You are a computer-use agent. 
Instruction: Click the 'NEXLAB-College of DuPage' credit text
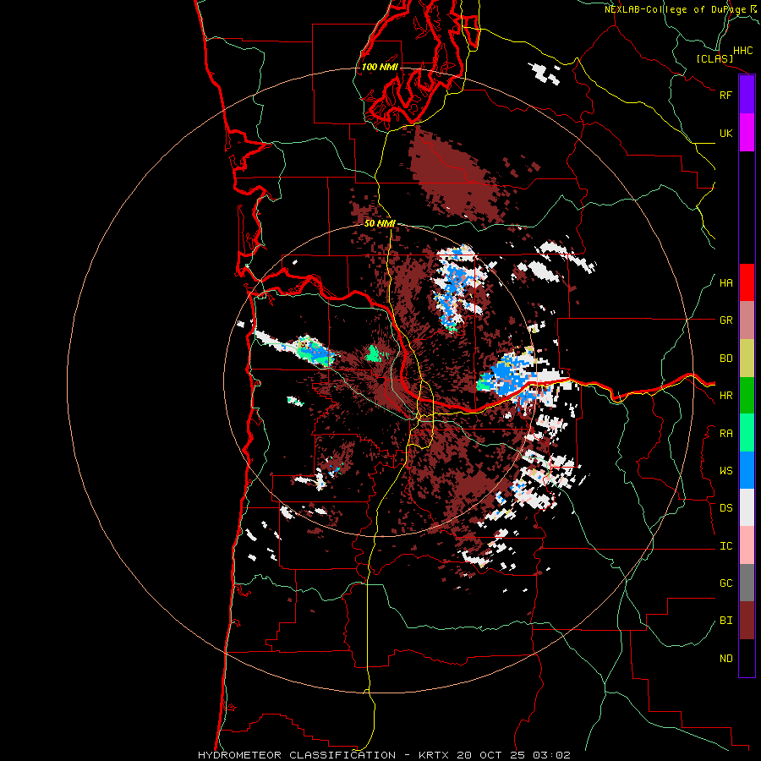675,9
